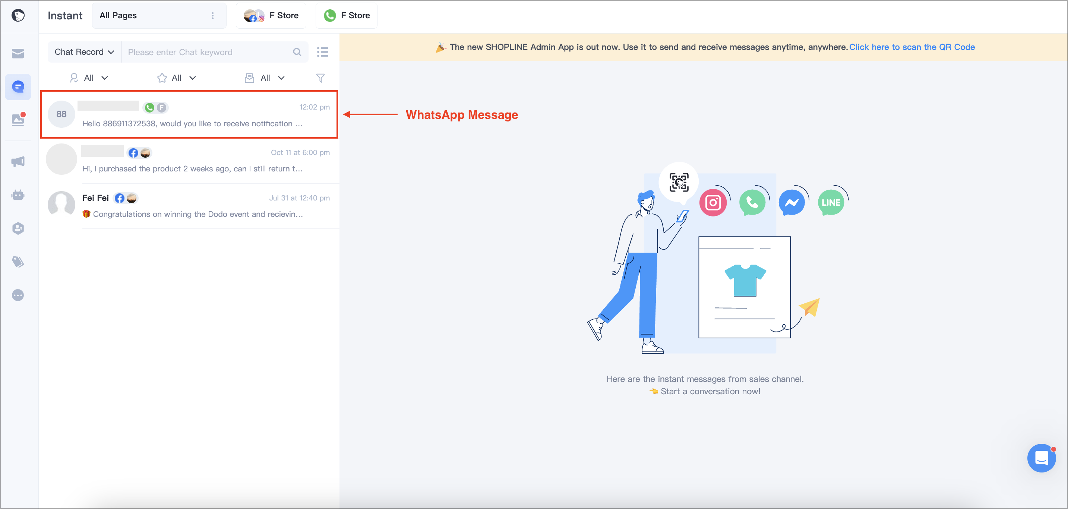Viewport: 1068px width, 509px height.
Task: Click the 88 avatar
Action: pyautogui.click(x=61, y=114)
